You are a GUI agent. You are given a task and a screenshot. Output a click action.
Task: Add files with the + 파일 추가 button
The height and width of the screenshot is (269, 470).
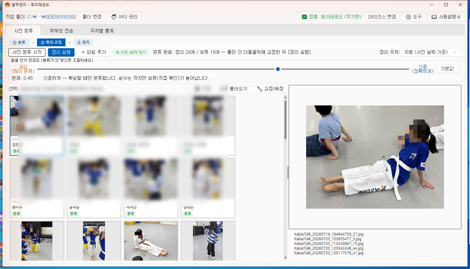click(94, 52)
